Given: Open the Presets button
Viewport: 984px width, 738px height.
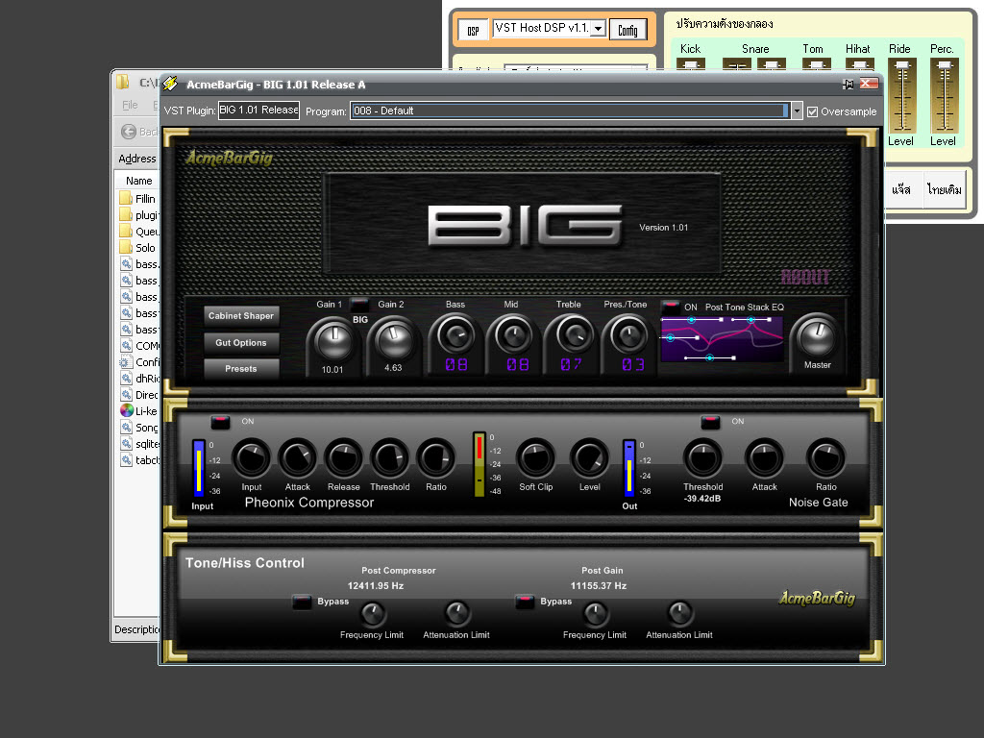Looking at the screenshot, I should click(241, 369).
